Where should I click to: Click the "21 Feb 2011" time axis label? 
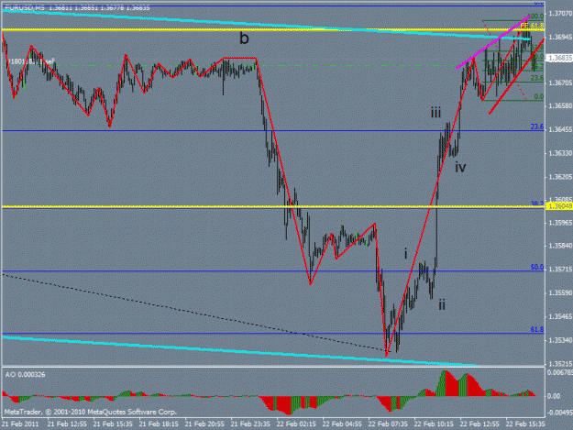[20, 424]
